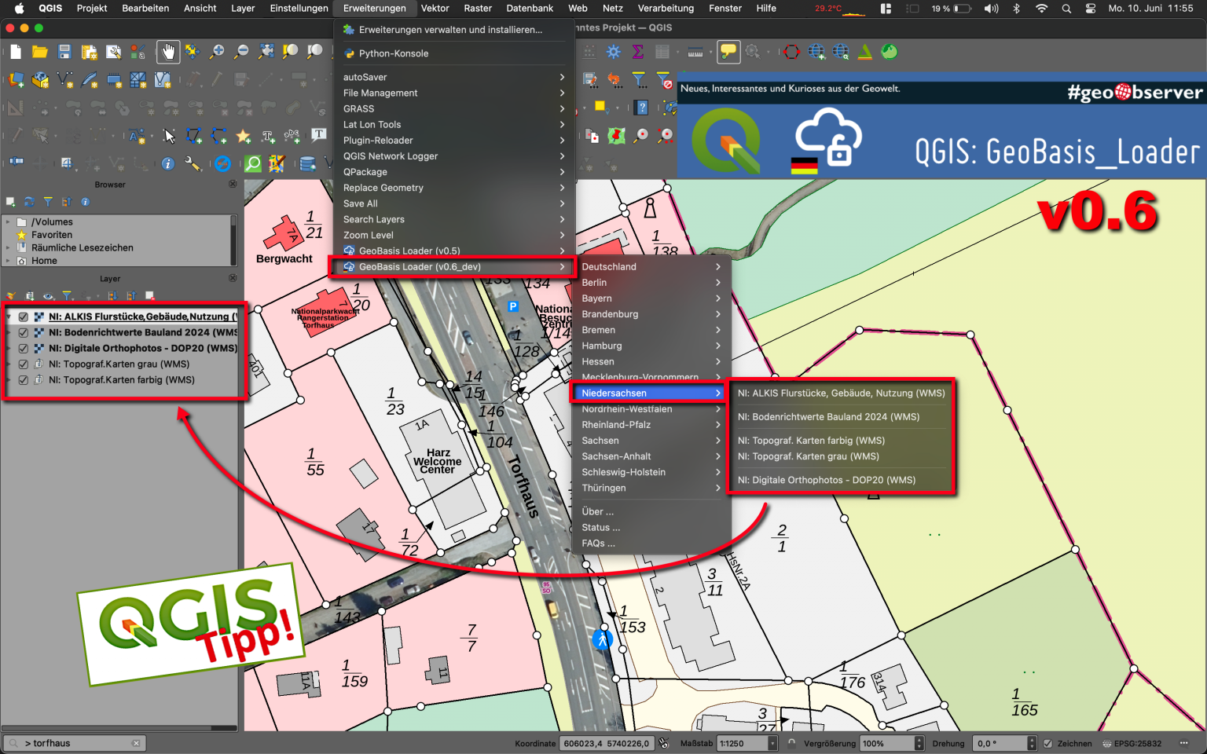Image resolution: width=1207 pixels, height=754 pixels.
Task: Disable the Zeichnen checkbox in status bar
Action: coord(1048,743)
